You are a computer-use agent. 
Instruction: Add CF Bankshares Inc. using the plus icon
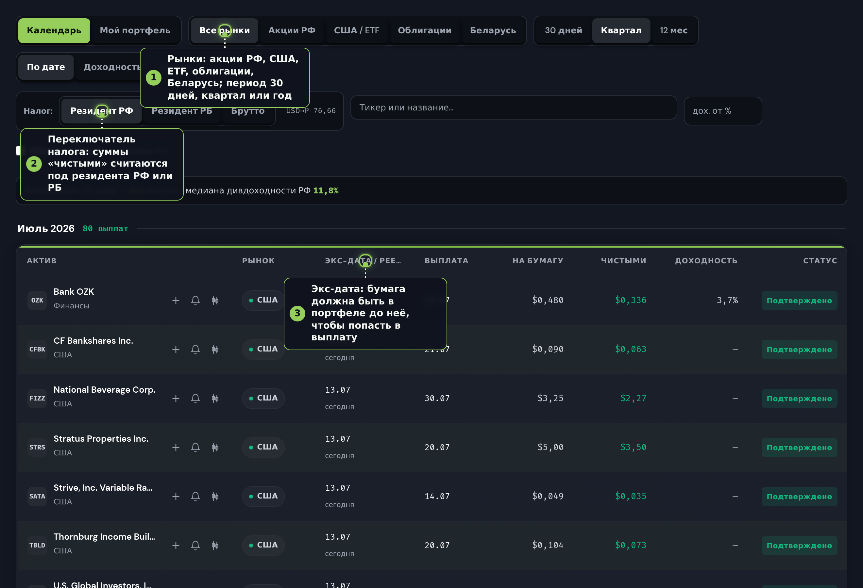pos(176,350)
